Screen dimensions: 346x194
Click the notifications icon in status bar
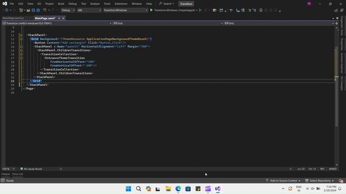click(x=341, y=181)
